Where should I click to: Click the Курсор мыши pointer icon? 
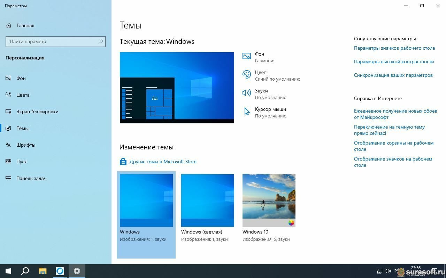247,111
